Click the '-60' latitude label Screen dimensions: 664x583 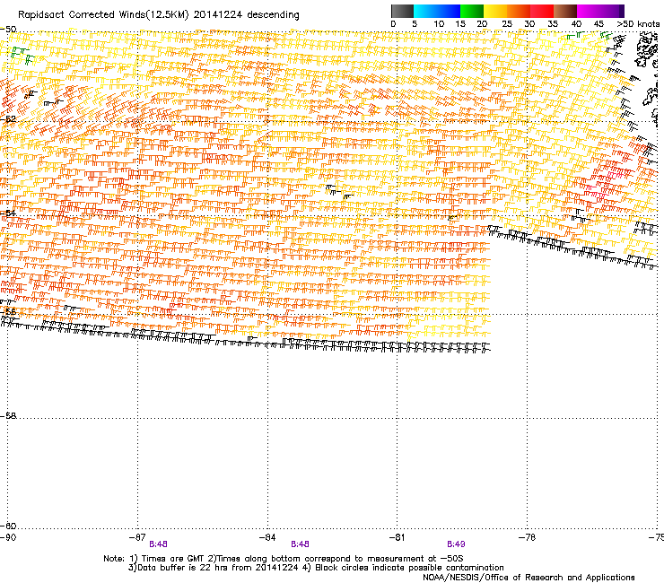[8, 526]
